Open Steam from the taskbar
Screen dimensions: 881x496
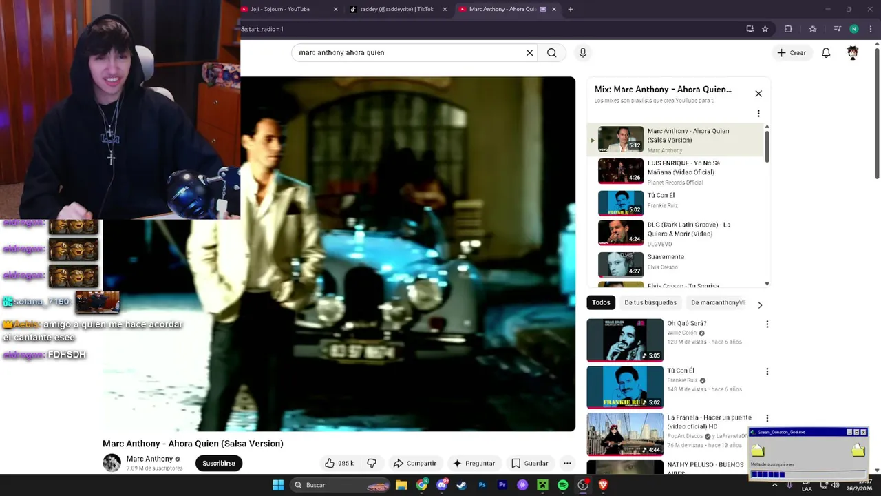click(x=462, y=485)
